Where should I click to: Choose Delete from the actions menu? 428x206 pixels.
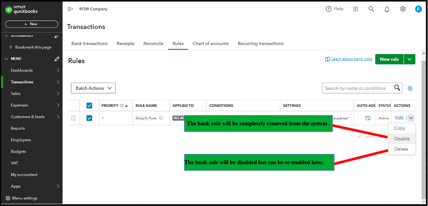(x=402, y=149)
